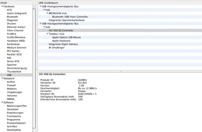The width and height of the screenshot is (202, 132).
Task: Select Apple Keyboard in device tree
Action: 61,41
